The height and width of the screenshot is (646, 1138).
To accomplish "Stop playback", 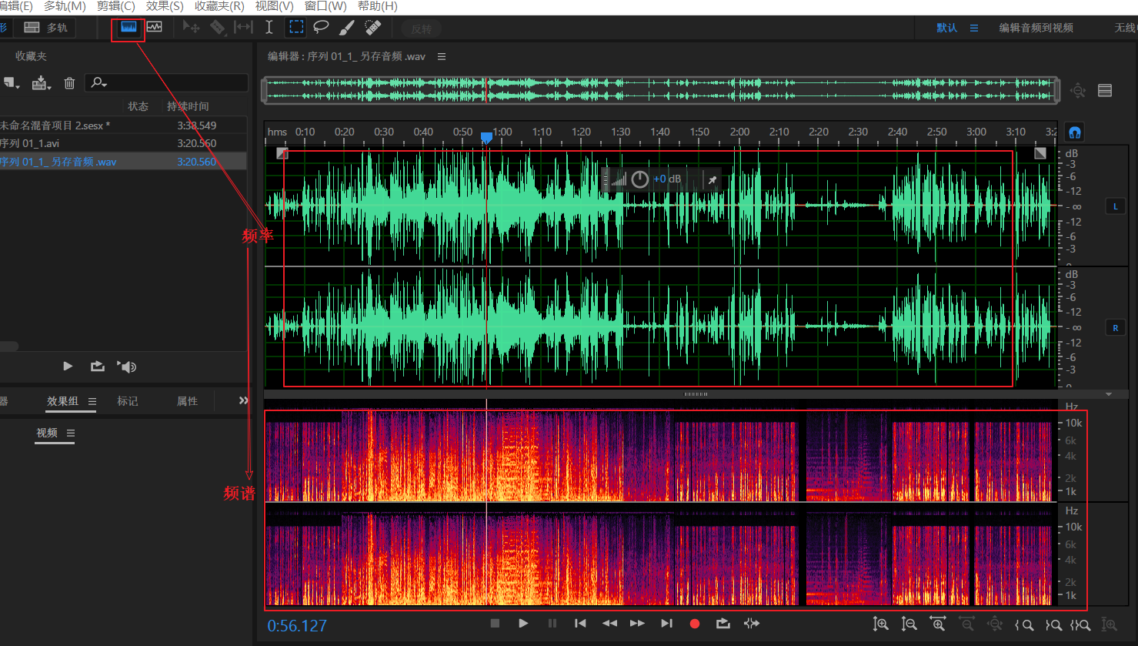I will [x=495, y=624].
